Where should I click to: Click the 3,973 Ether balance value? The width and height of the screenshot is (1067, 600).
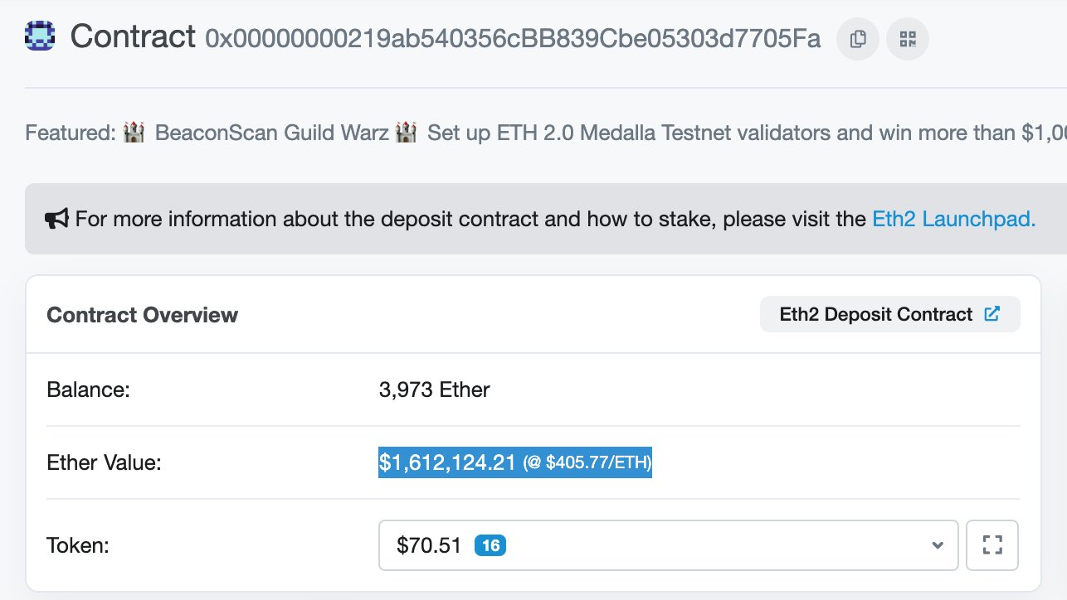(435, 390)
